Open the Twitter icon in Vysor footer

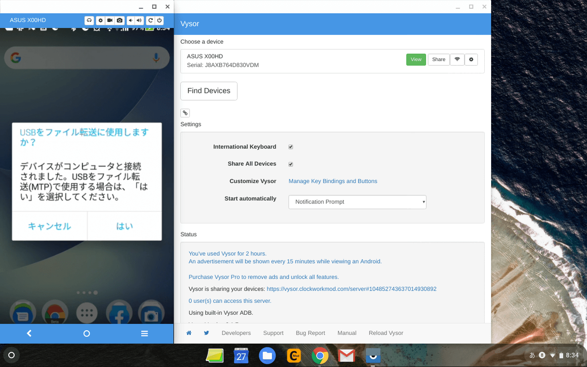(206, 333)
